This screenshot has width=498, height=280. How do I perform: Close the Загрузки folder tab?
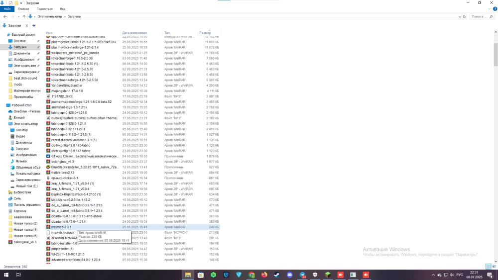(x=27, y=26)
